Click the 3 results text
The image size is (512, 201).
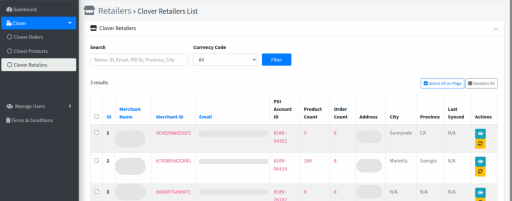click(99, 83)
